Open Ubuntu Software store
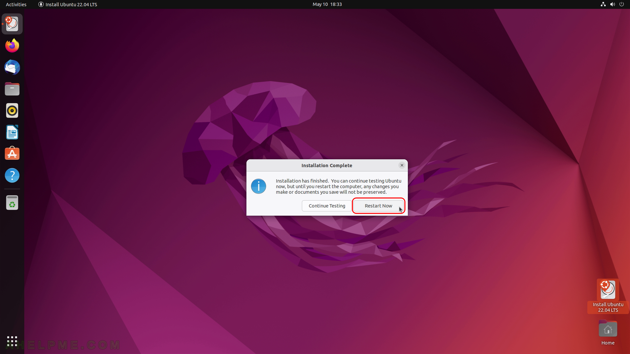Screen dimensions: 630x354 [12, 154]
